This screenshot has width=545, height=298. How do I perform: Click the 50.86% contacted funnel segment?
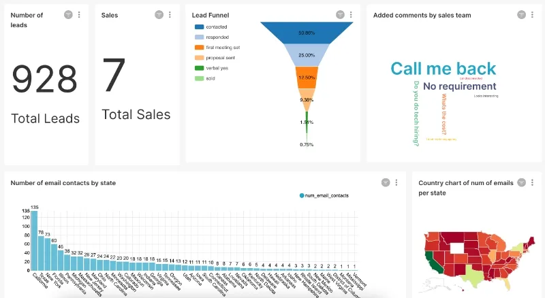click(307, 33)
